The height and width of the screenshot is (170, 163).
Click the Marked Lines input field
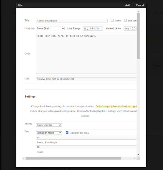point(130,29)
